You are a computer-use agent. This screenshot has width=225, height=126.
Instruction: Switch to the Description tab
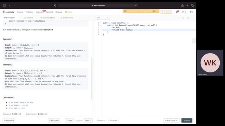pyautogui.click(x=9, y=18)
